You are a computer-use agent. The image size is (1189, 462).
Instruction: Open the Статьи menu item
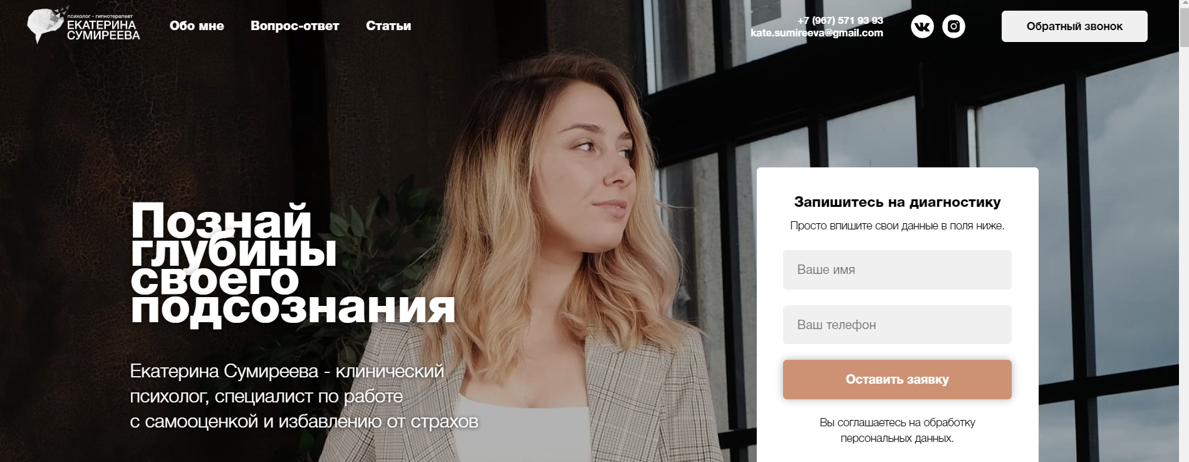click(x=388, y=26)
